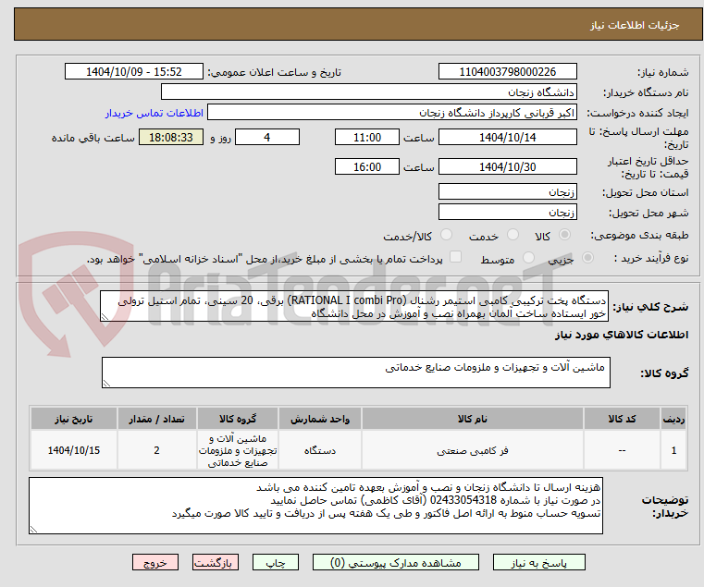
Task: Click the ردیف column header
Action: (673, 419)
